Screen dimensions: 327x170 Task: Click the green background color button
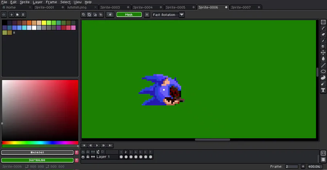pyautogui.click(x=37, y=160)
